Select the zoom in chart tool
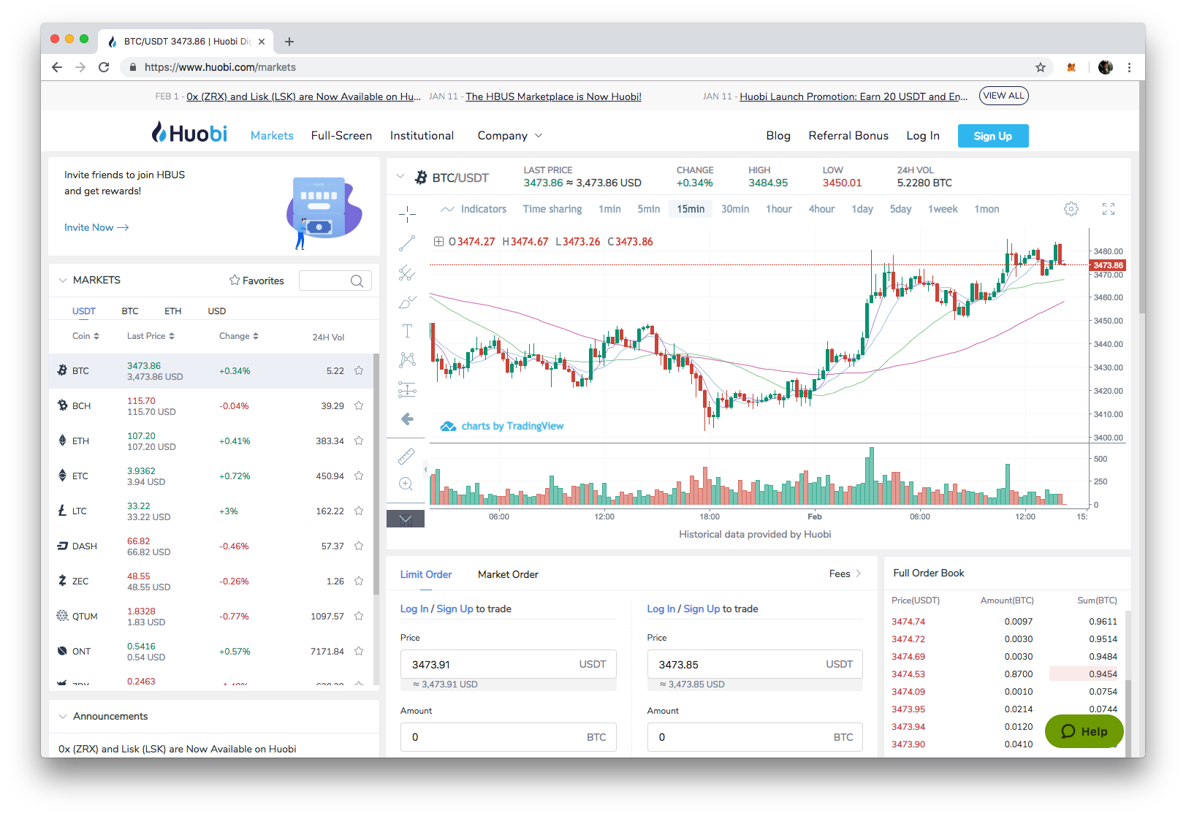The image size is (1186, 816). 406,484
